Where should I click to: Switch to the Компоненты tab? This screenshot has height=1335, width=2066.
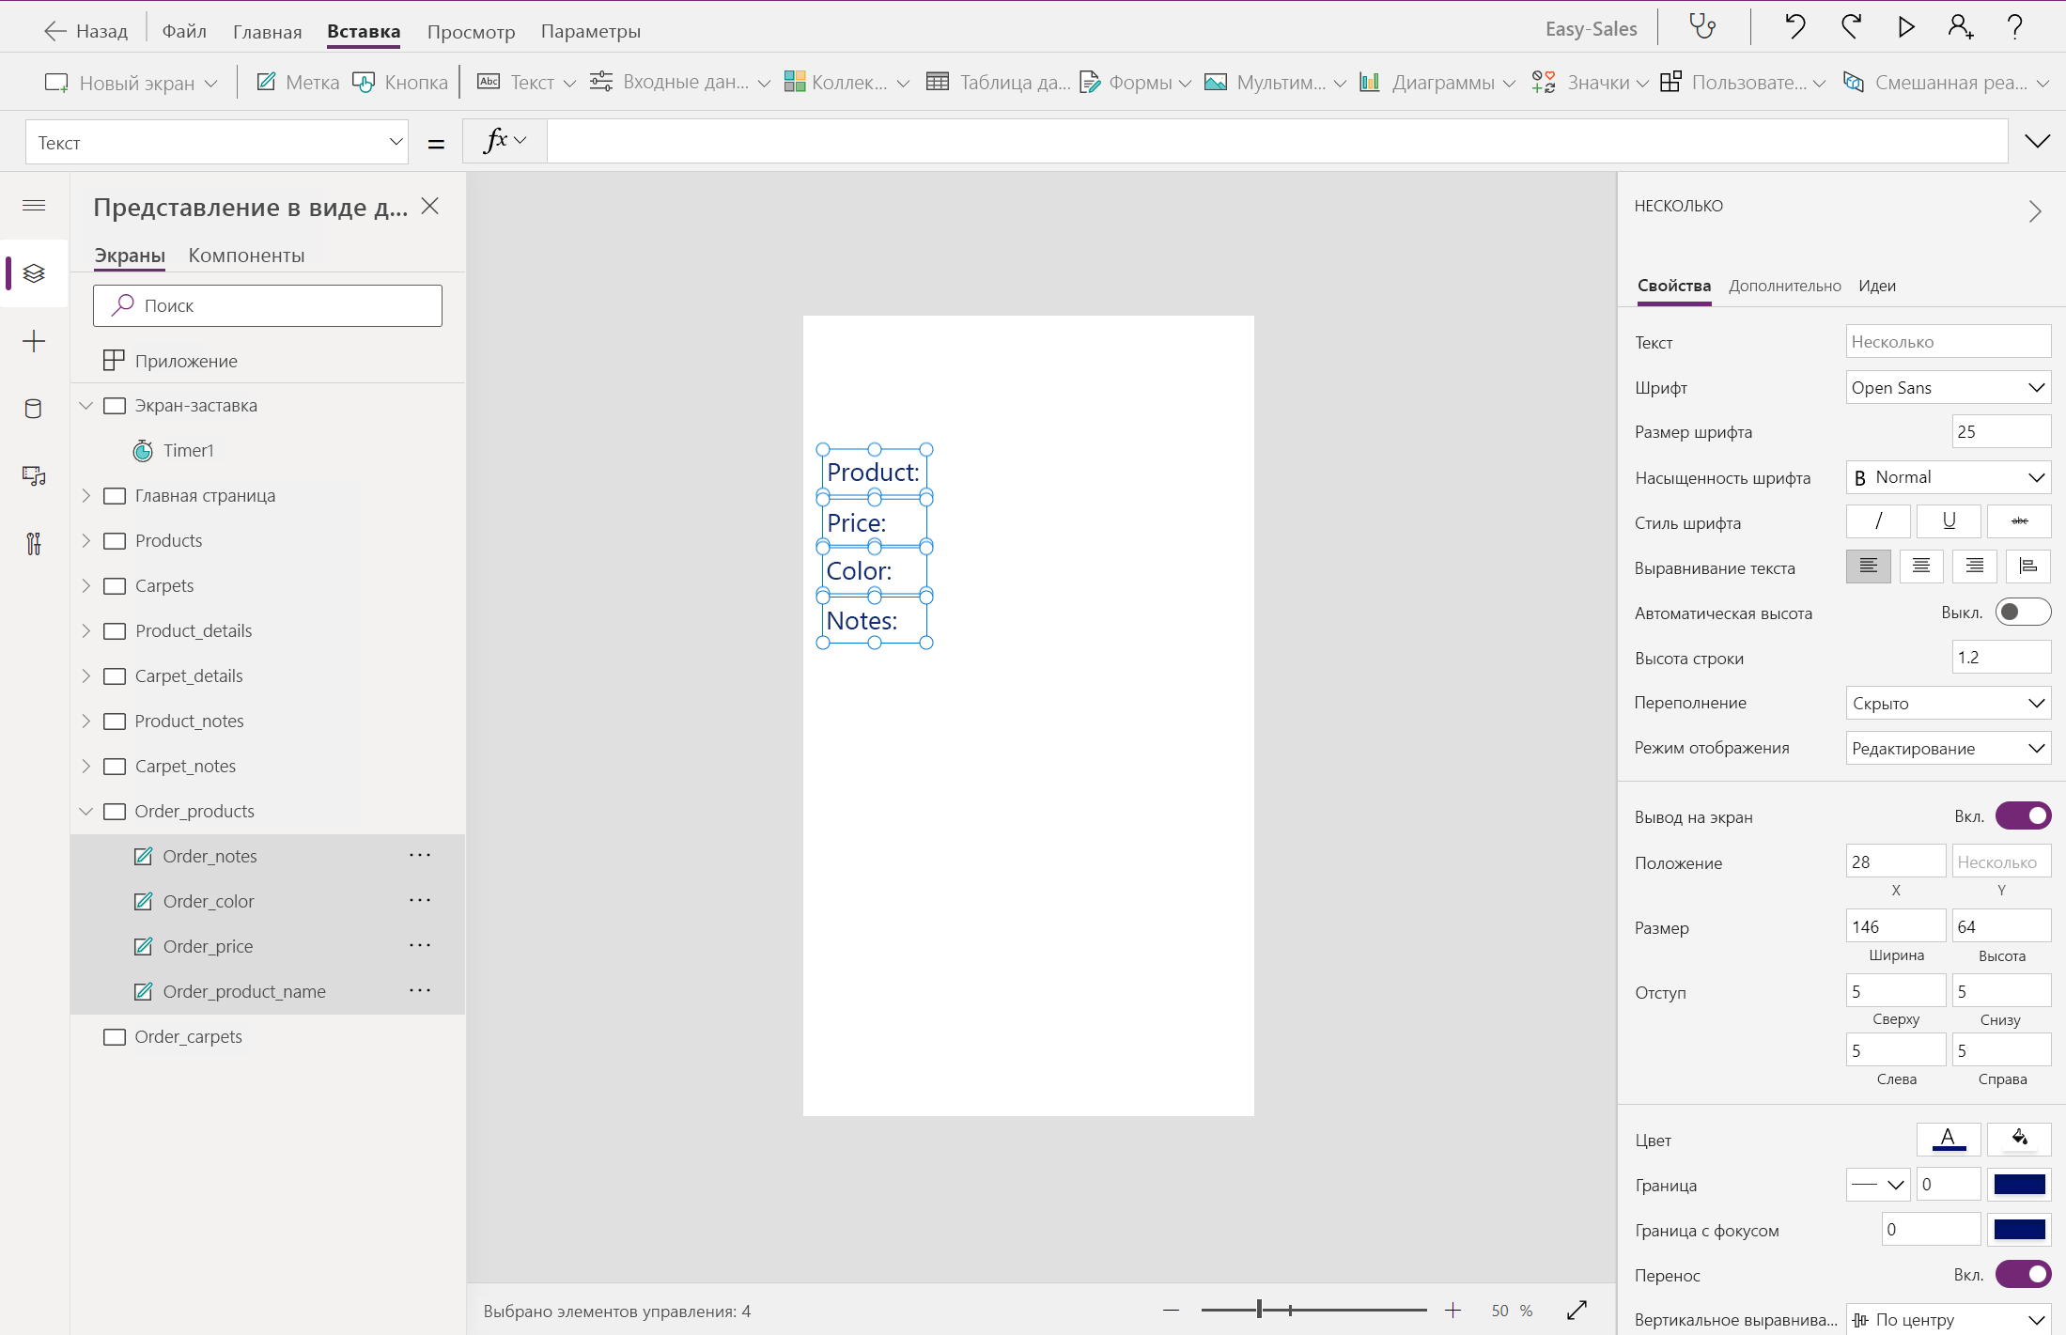coord(246,256)
